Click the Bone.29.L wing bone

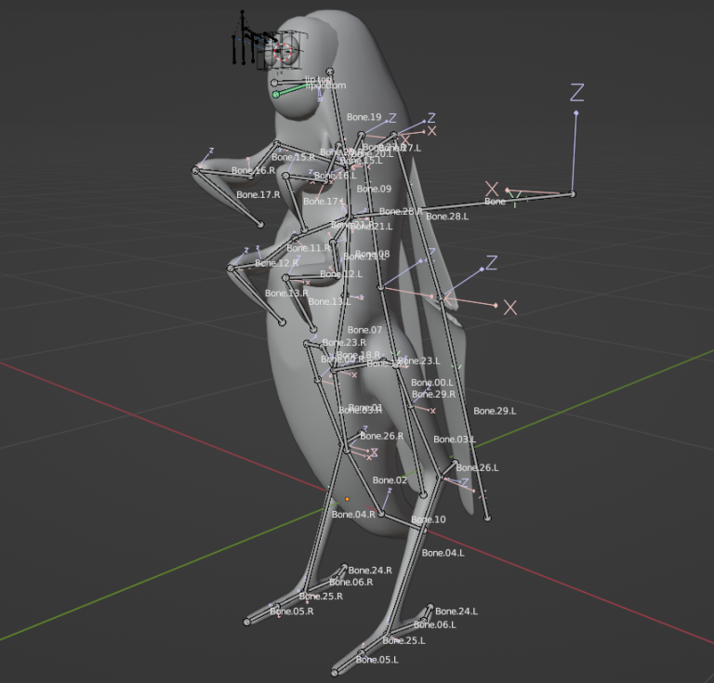[495, 411]
